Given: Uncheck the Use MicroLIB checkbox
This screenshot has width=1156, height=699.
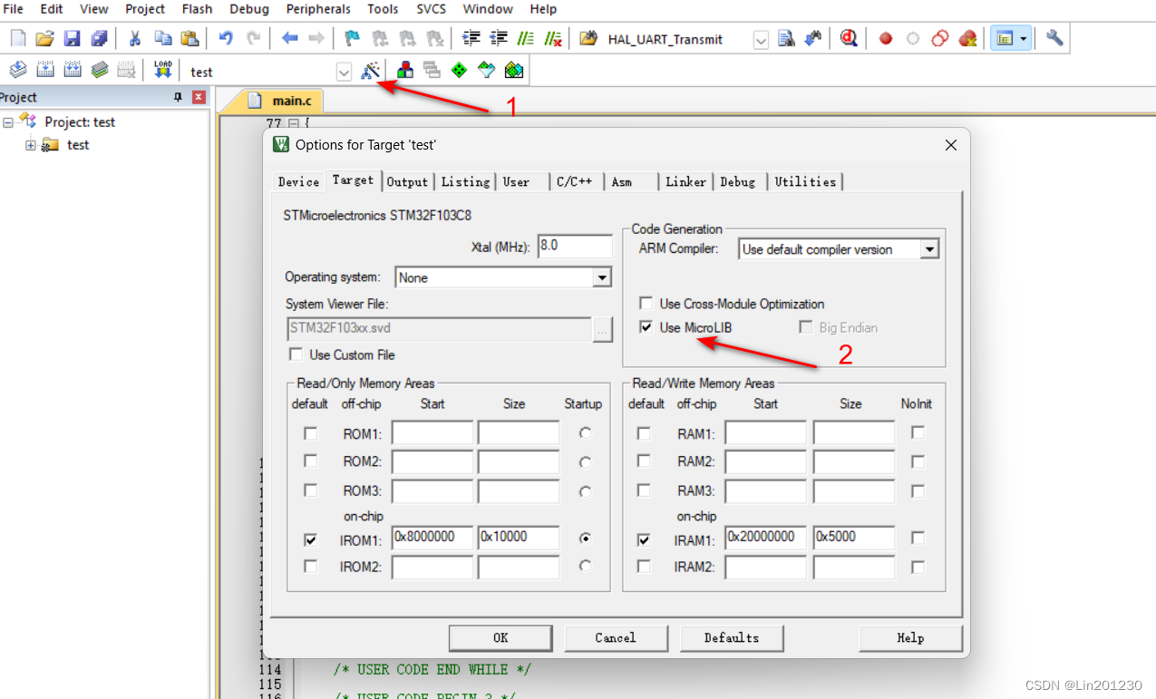Looking at the screenshot, I should click(646, 327).
